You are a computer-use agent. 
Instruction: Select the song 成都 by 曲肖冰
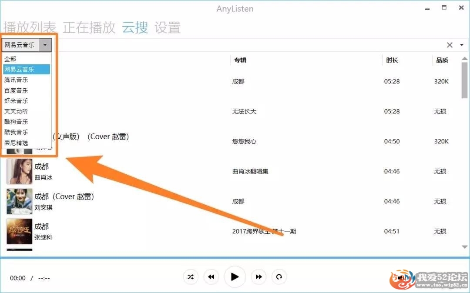click(41, 166)
